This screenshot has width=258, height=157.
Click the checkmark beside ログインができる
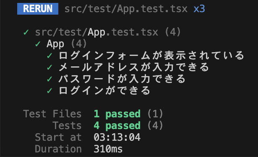[x=50, y=91]
